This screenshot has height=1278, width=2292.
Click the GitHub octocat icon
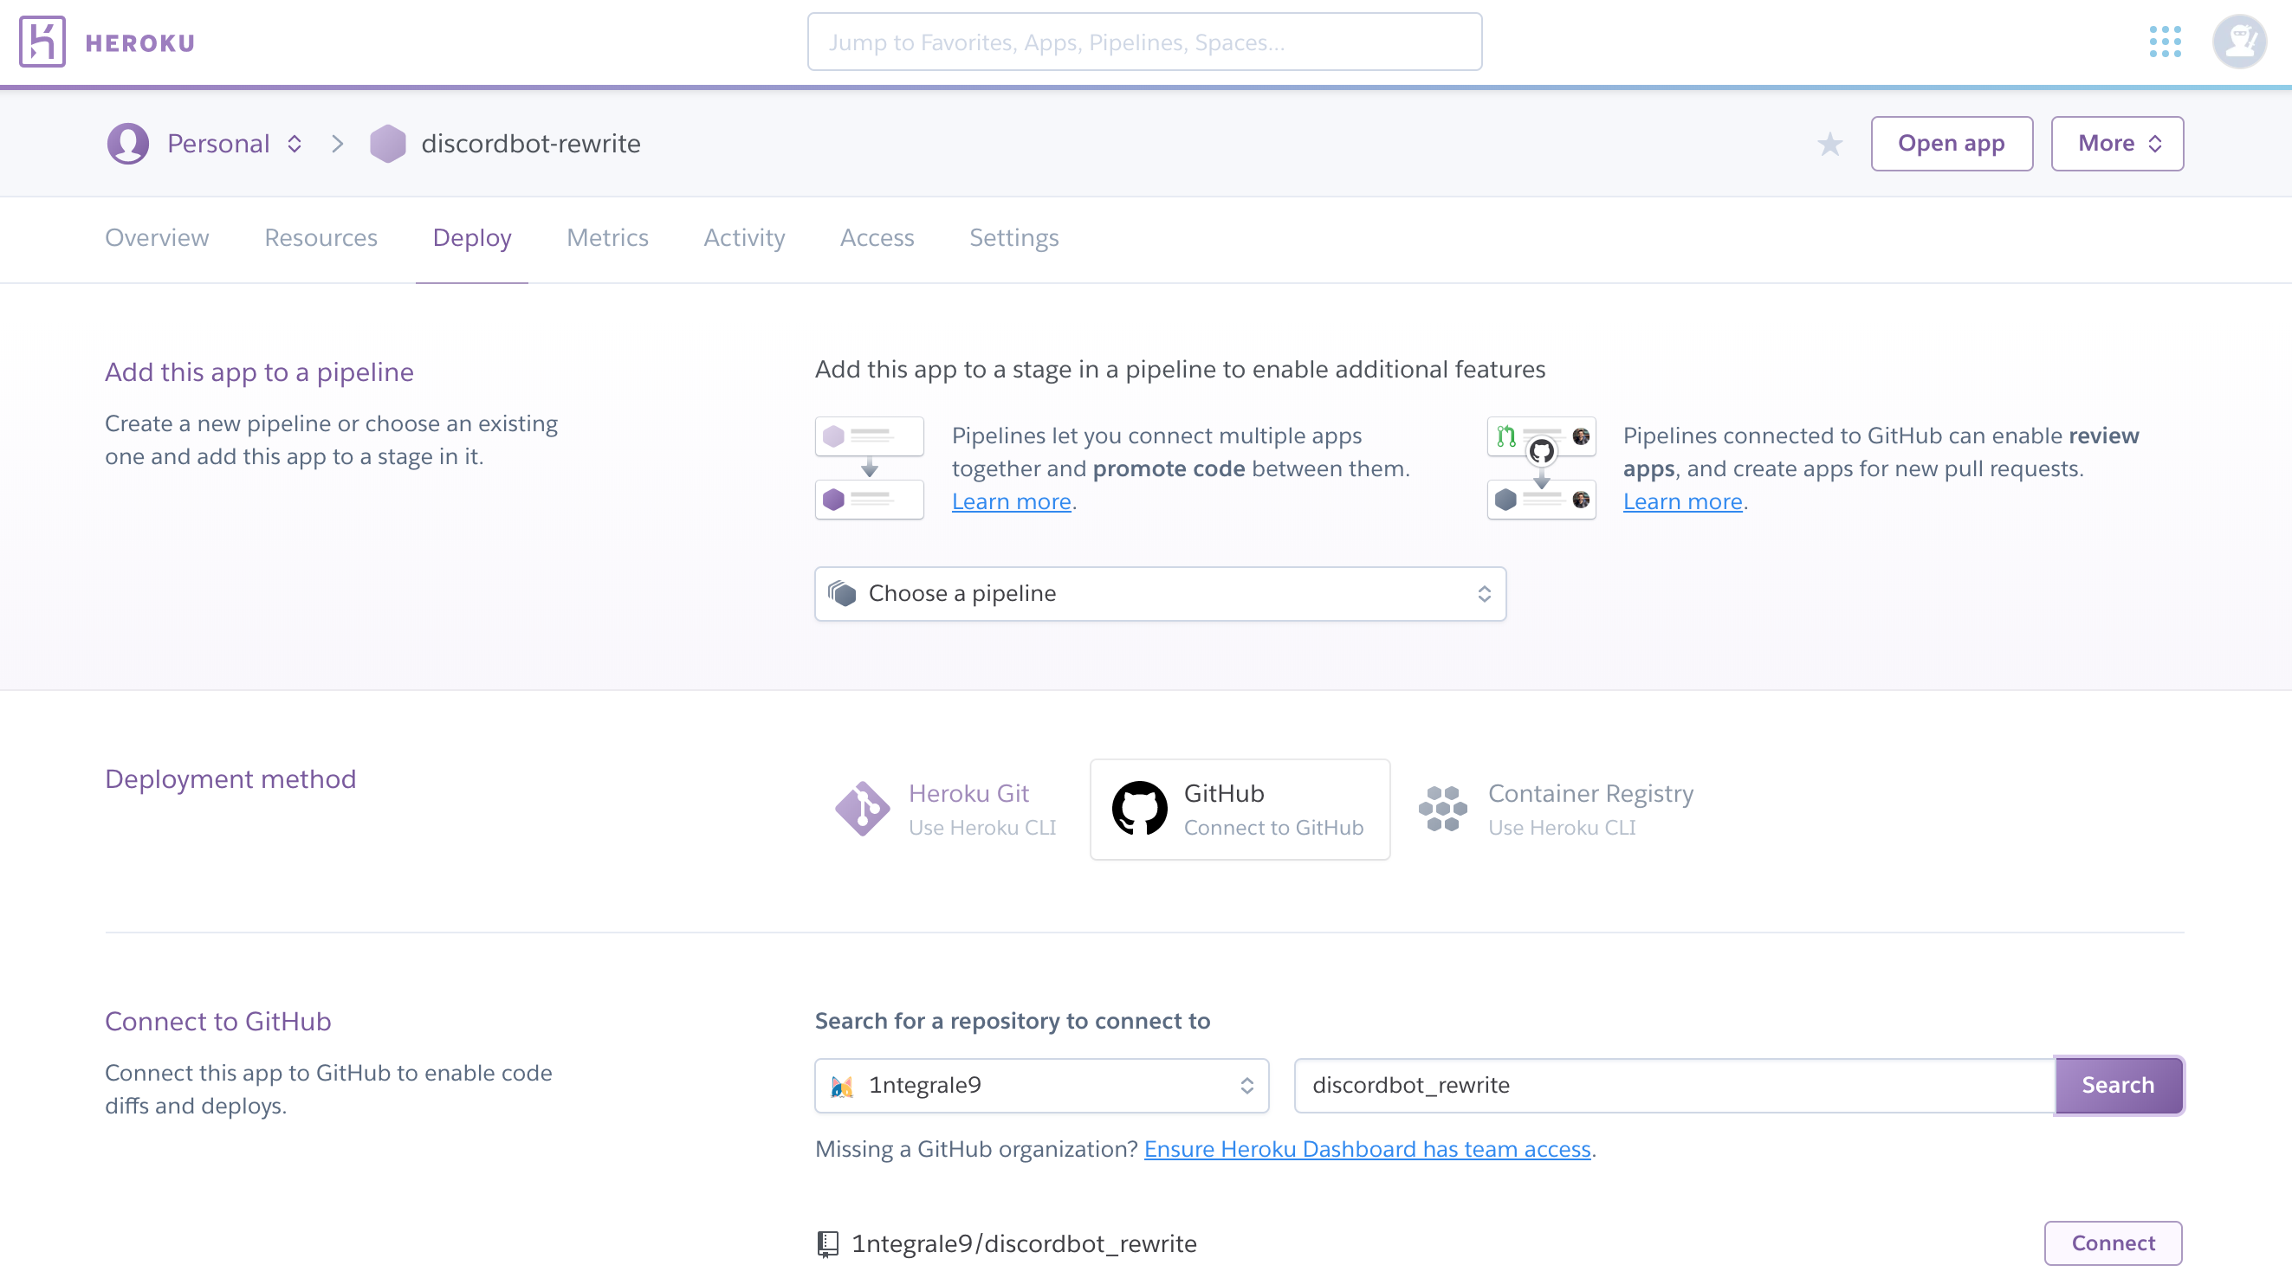pyautogui.click(x=1140, y=809)
